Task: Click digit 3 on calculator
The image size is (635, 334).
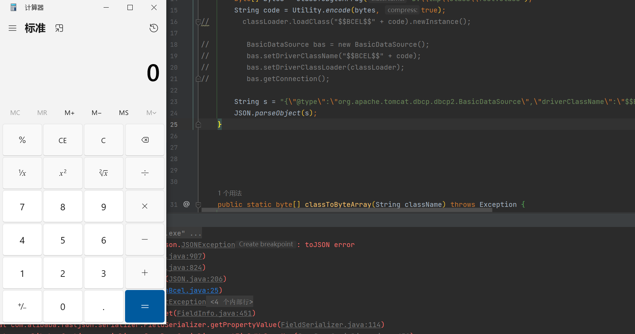Action: click(x=104, y=273)
